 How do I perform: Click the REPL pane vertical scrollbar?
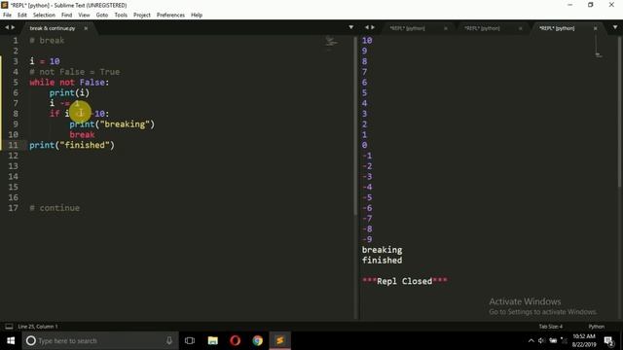pos(620,111)
